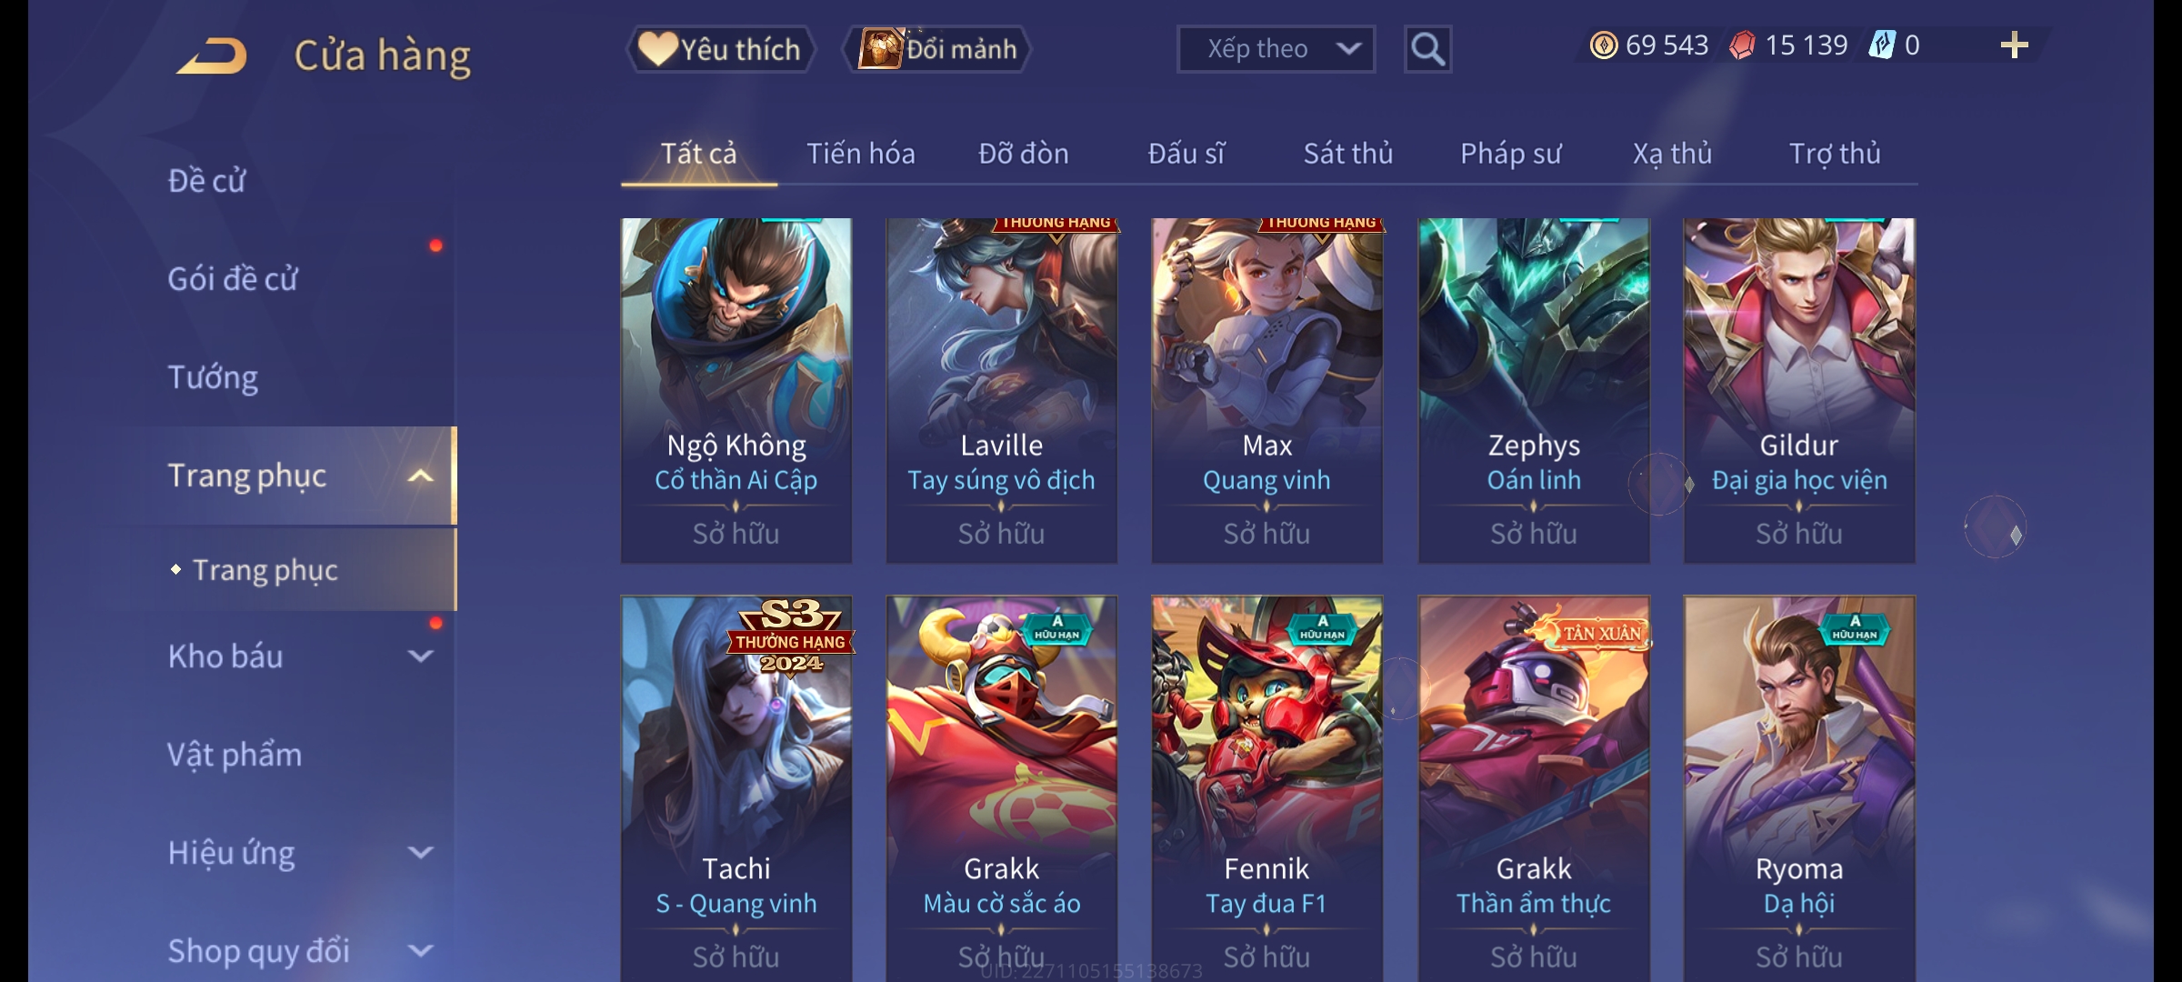Open the Xếp theo sort dropdown

pyautogui.click(x=1276, y=49)
